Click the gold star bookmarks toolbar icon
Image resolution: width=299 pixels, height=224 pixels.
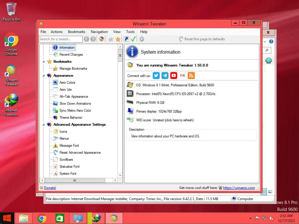[x=118, y=39]
